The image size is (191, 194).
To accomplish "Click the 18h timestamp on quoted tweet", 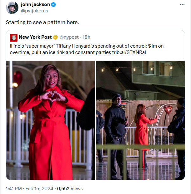I will [x=86, y=37].
